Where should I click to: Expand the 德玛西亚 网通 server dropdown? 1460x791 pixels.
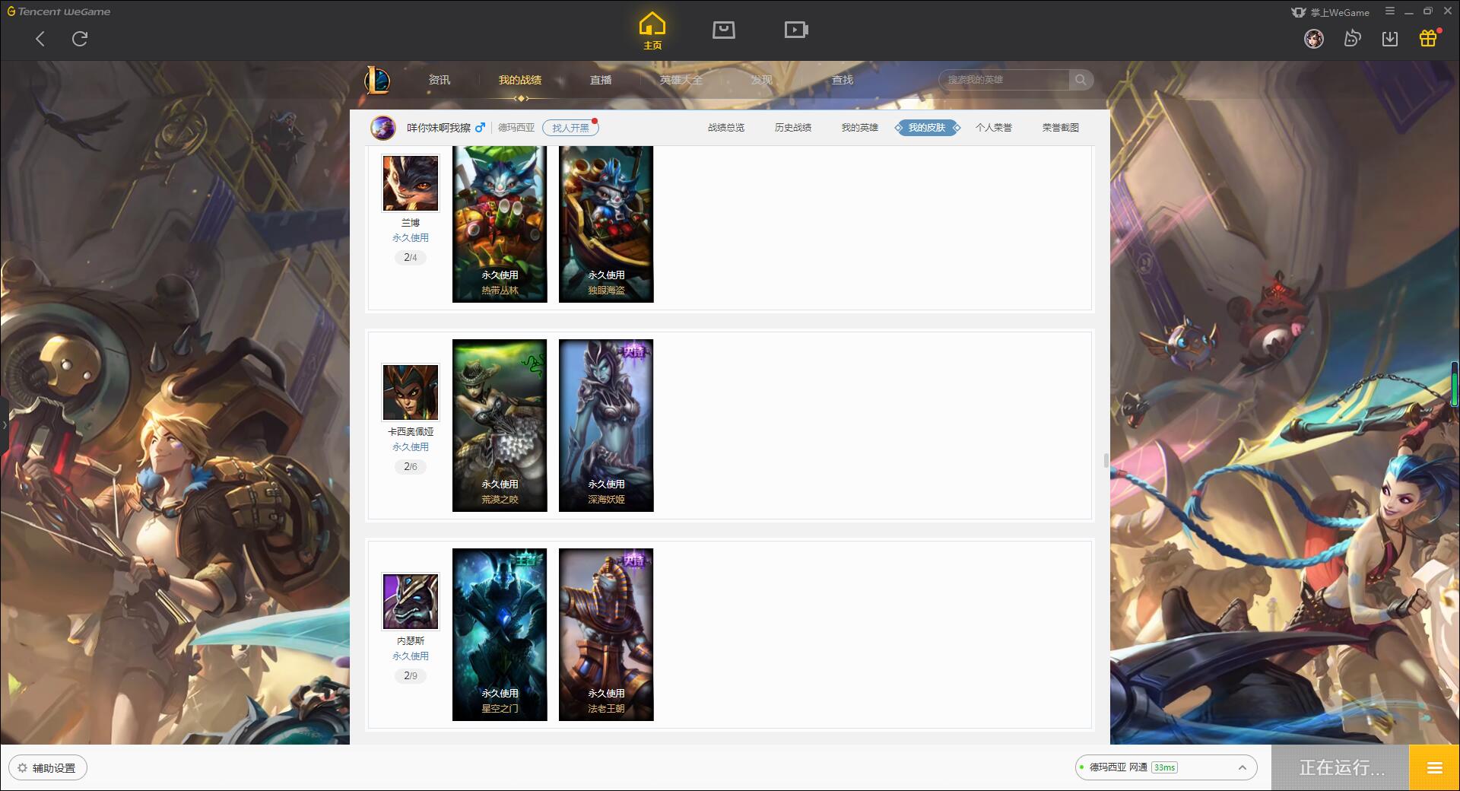point(1166,767)
